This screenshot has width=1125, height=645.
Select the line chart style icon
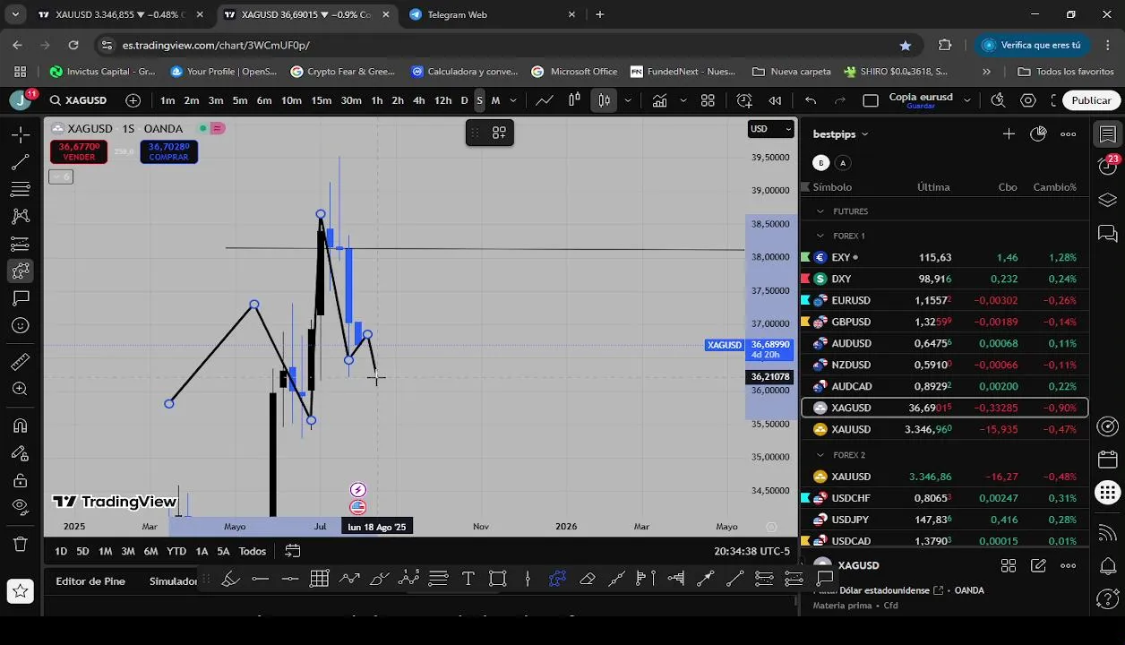click(x=545, y=100)
